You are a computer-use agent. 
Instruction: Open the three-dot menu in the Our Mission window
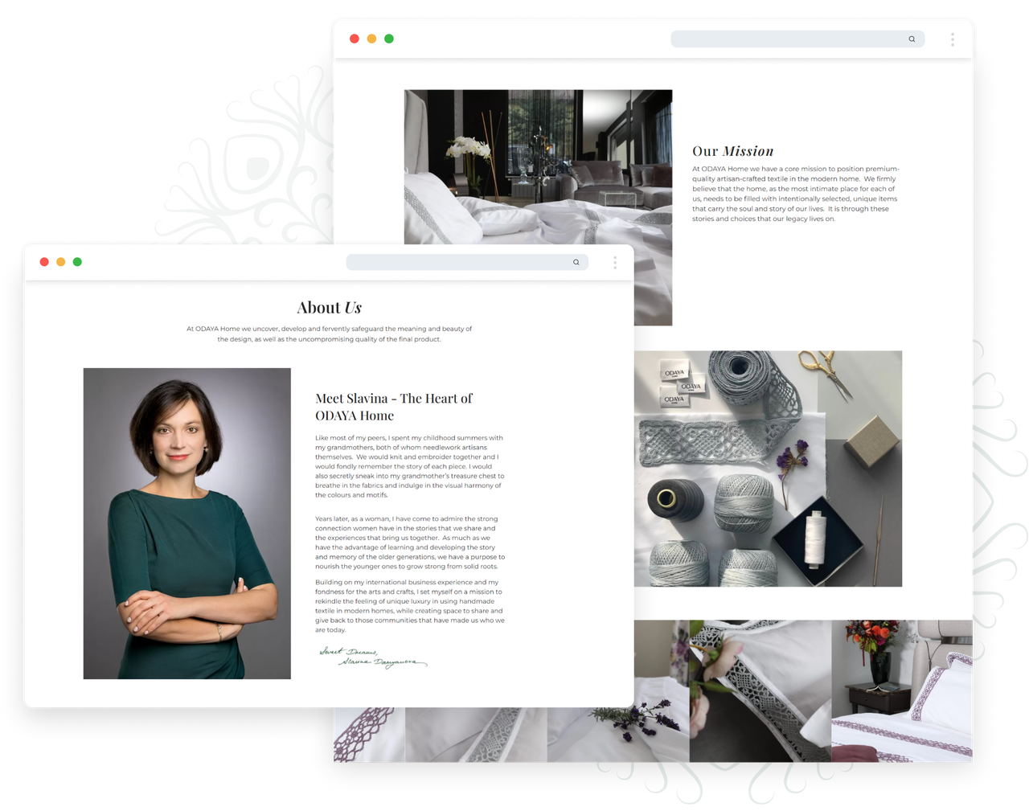click(x=953, y=39)
